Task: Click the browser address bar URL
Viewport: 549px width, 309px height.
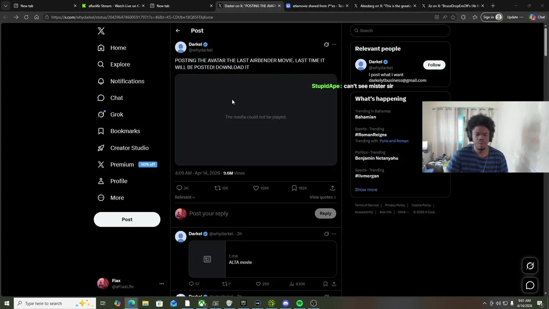Action: pos(132,17)
